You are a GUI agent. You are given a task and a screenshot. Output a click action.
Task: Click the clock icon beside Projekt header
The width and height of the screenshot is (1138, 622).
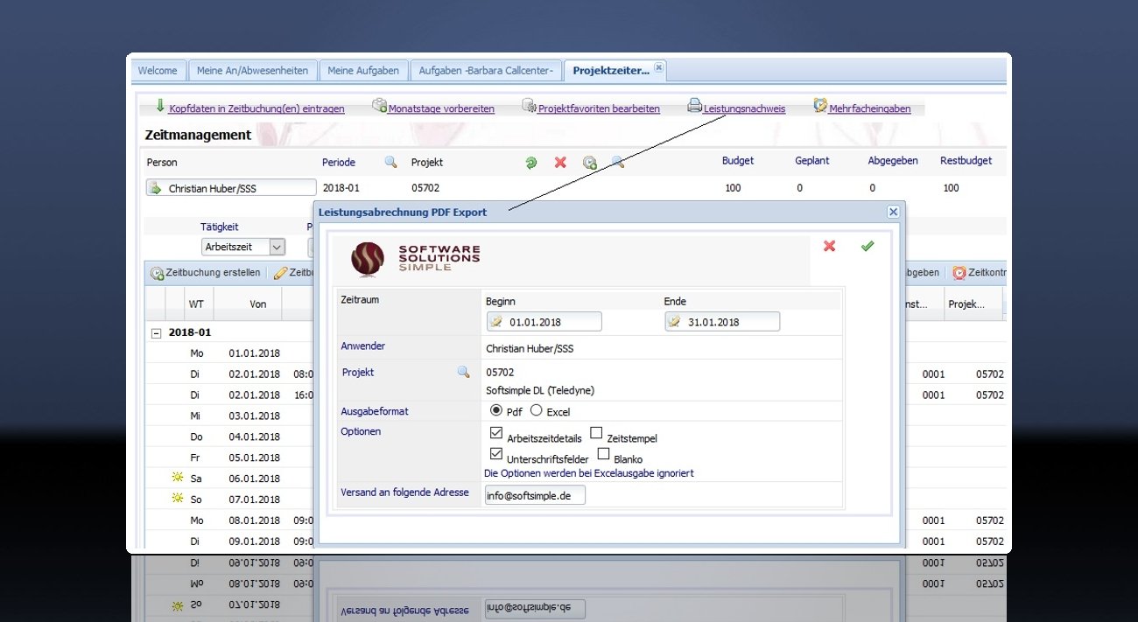click(590, 163)
